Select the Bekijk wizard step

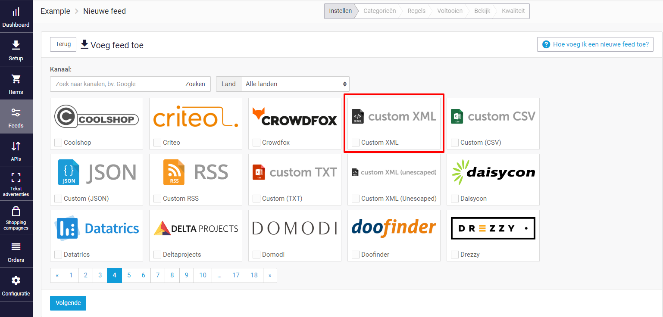(482, 11)
